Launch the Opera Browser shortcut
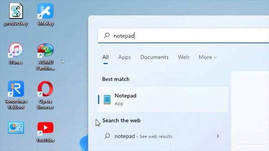The image size is (269, 151). coord(45,95)
